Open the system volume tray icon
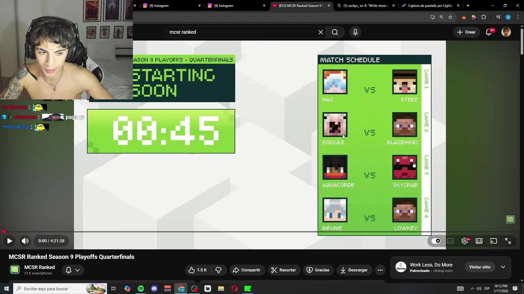Viewport: 524px width, 294px height. point(479,289)
